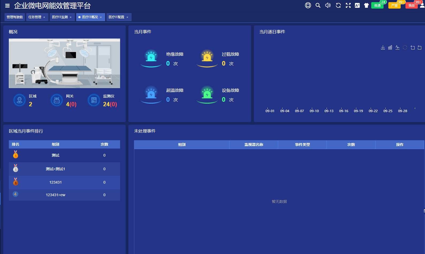Click the refresh icon in top bar
425x254 pixels.
pos(338,5)
